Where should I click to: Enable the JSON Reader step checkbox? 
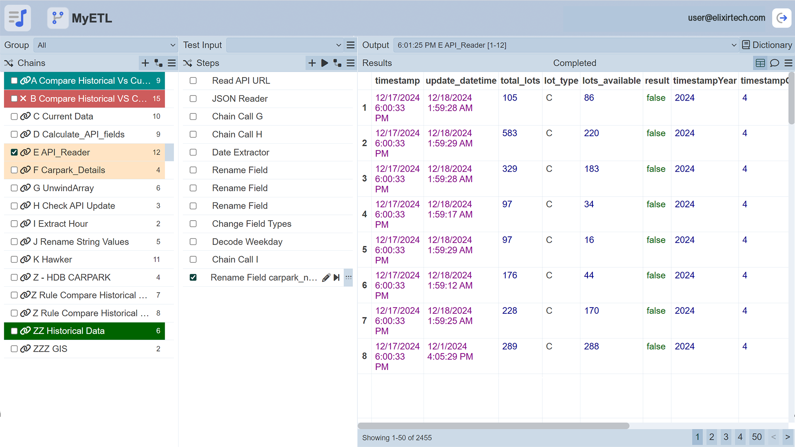pos(193,99)
